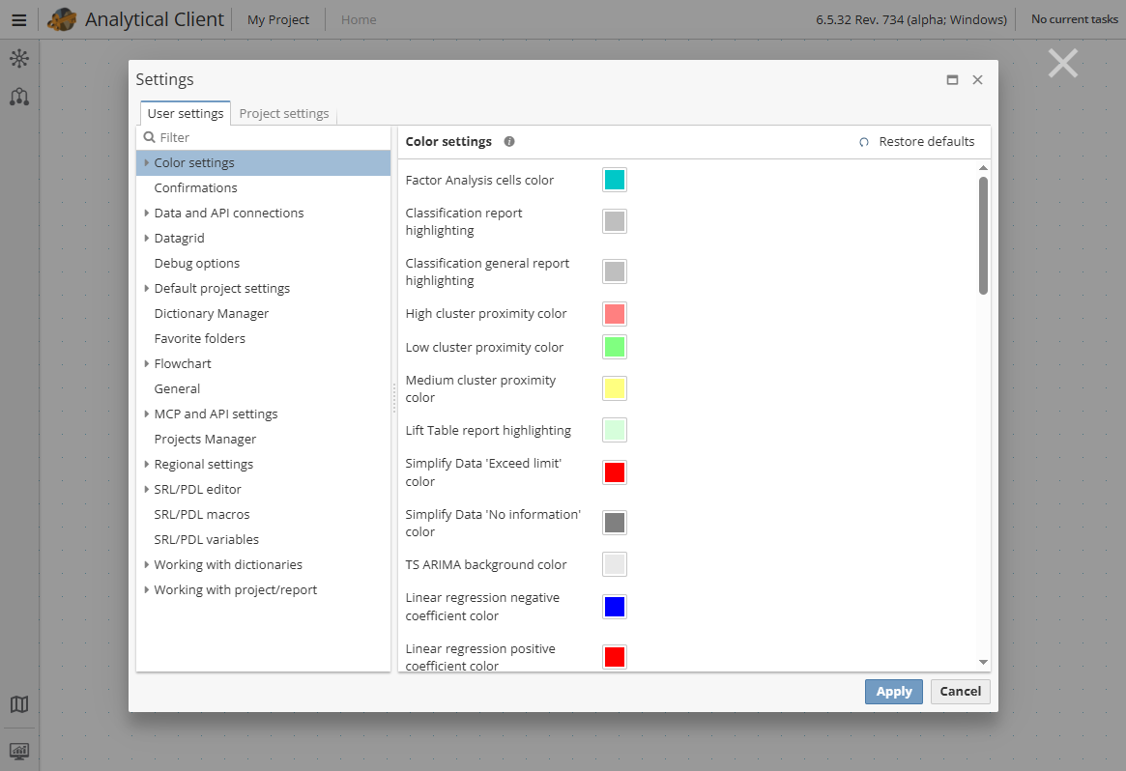Expand the Regional settings tree item

tap(146, 464)
